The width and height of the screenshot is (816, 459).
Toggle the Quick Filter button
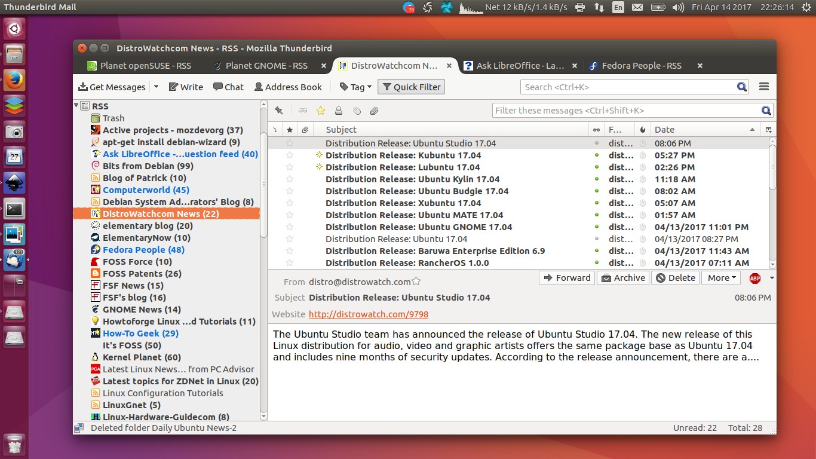click(411, 87)
